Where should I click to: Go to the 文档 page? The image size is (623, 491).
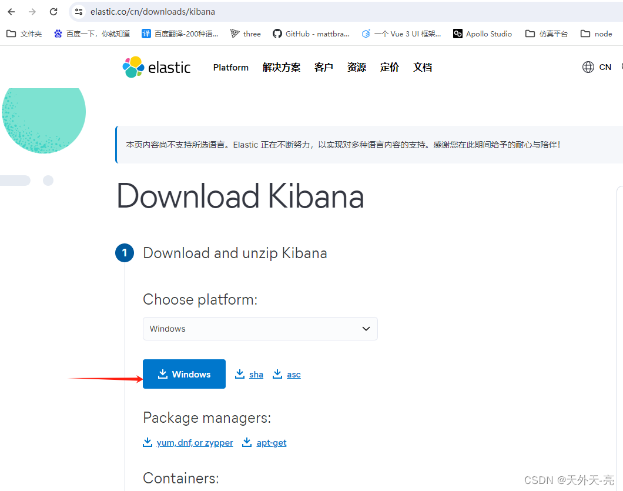pos(423,68)
